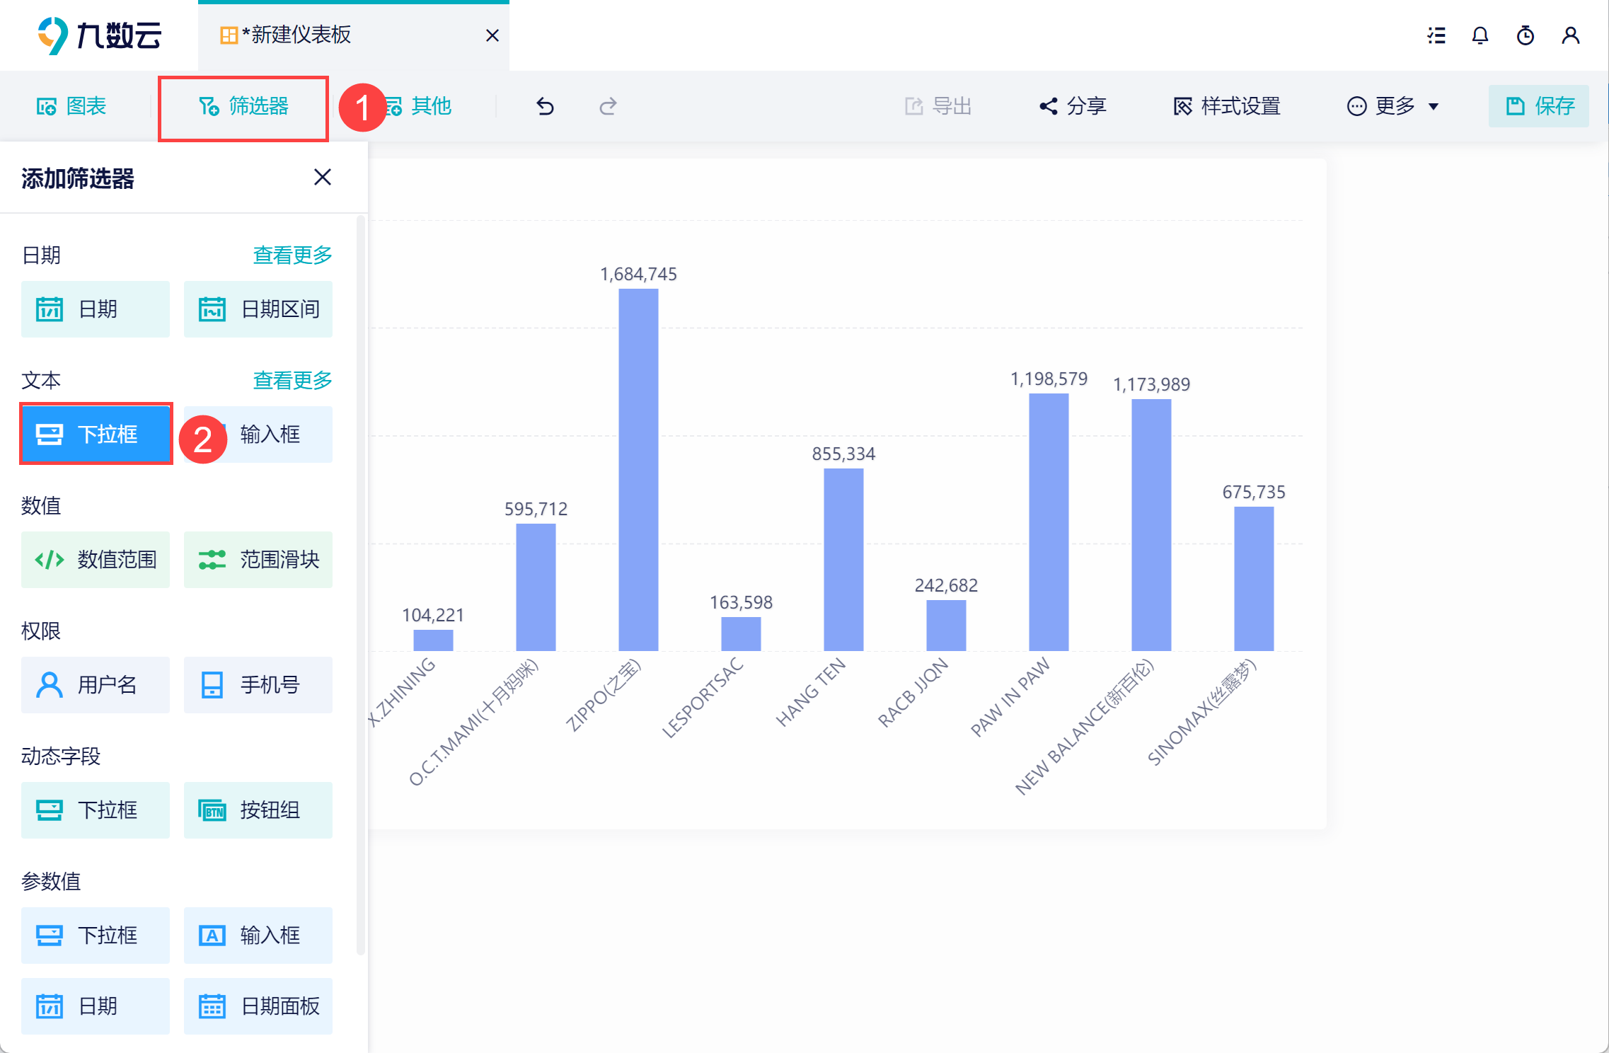This screenshot has height=1053, width=1609.
Task: Open the 筛选器 filter panel
Action: [x=243, y=107]
